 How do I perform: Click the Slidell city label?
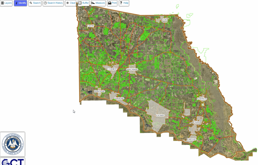[197, 122]
